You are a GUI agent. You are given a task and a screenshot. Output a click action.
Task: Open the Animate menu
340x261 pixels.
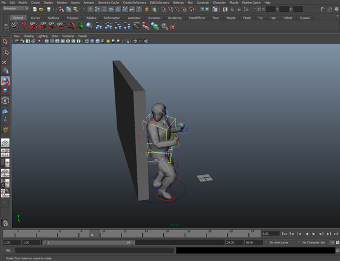click(x=89, y=2)
